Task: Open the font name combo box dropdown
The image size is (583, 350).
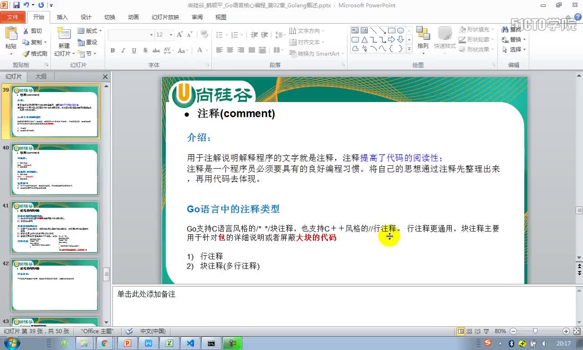Action: (x=151, y=35)
